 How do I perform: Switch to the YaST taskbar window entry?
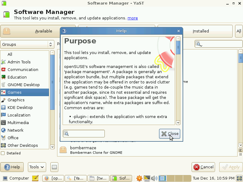(x=76, y=178)
